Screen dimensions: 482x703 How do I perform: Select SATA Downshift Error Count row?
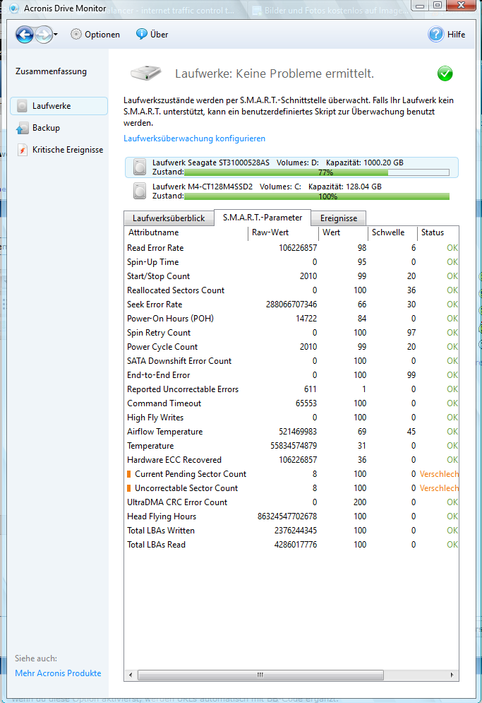coord(291,361)
